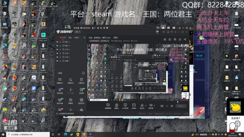Click the gamepad icon in back window header

[174, 28]
